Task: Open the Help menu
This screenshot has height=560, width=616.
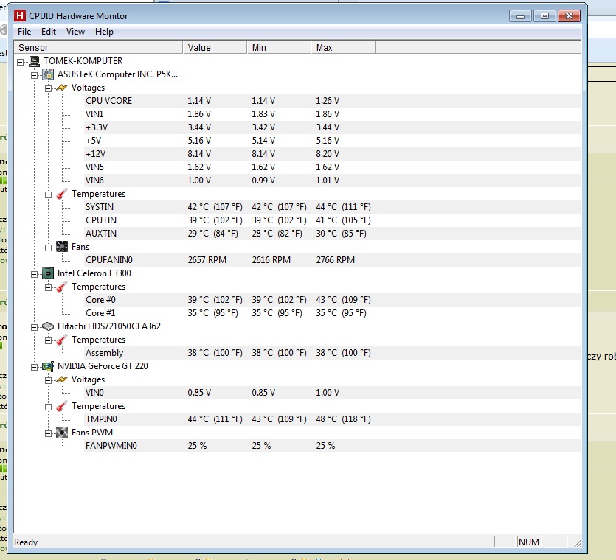Action: (x=104, y=32)
